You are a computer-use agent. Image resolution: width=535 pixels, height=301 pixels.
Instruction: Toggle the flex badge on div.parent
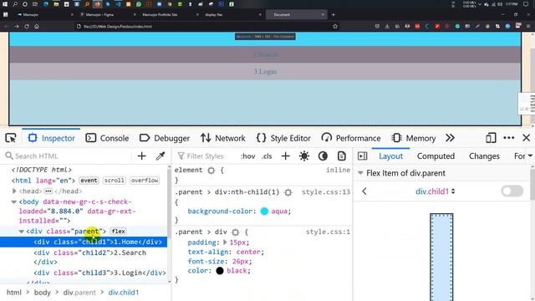[x=119, y=232]
